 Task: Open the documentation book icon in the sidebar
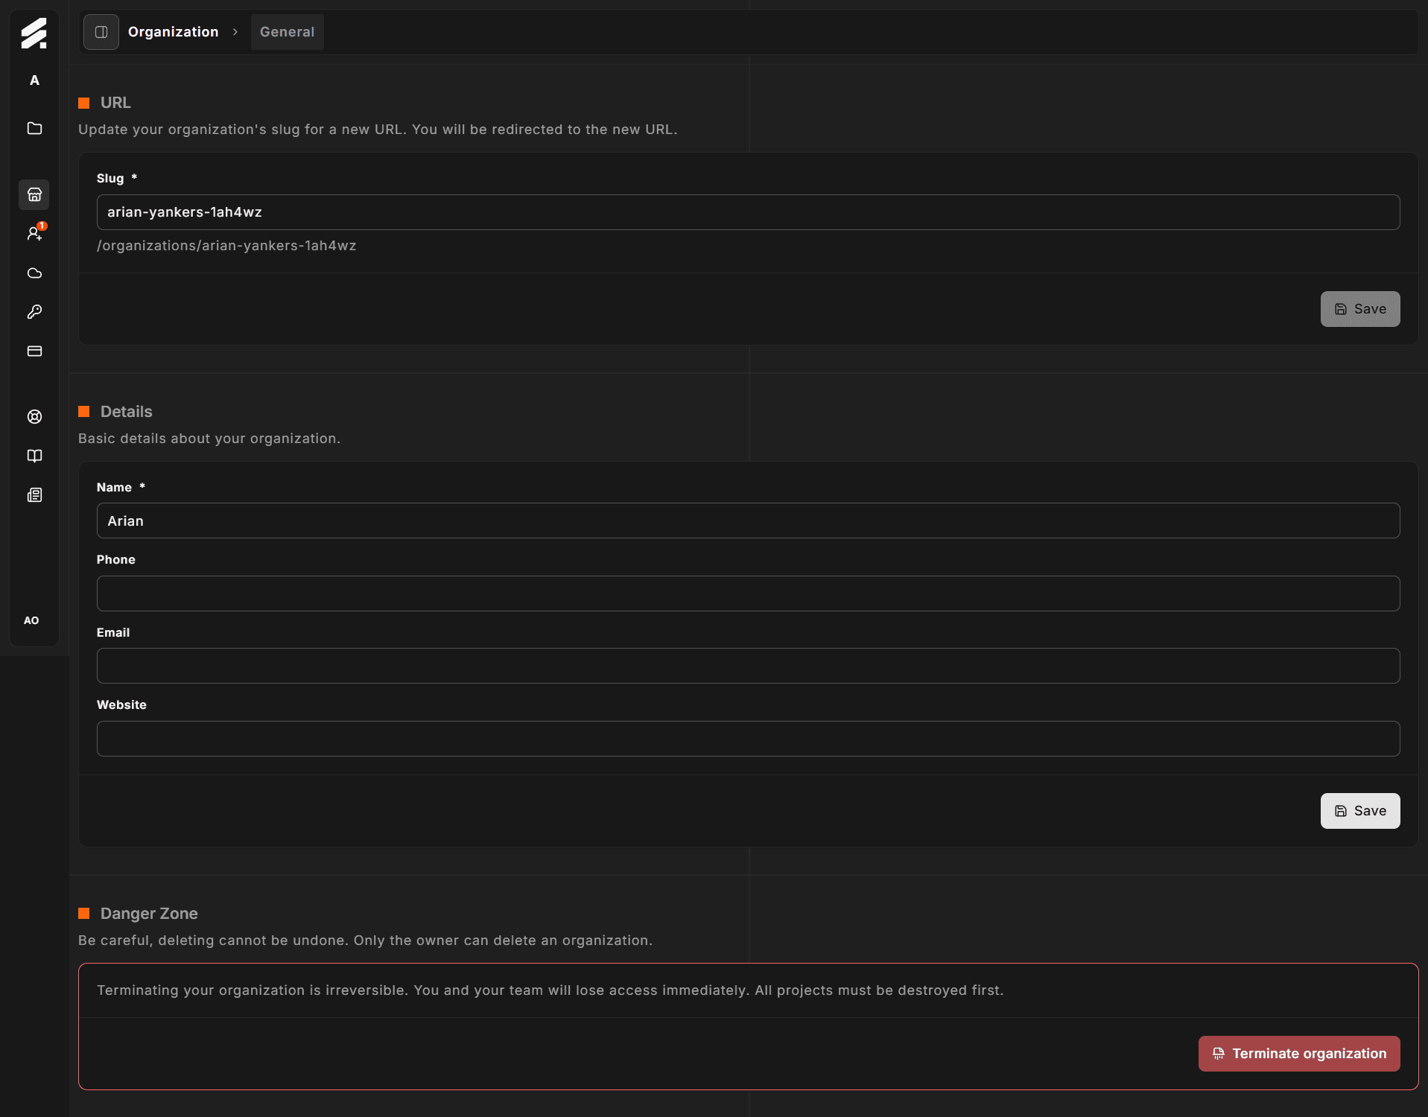click(34, 456)
